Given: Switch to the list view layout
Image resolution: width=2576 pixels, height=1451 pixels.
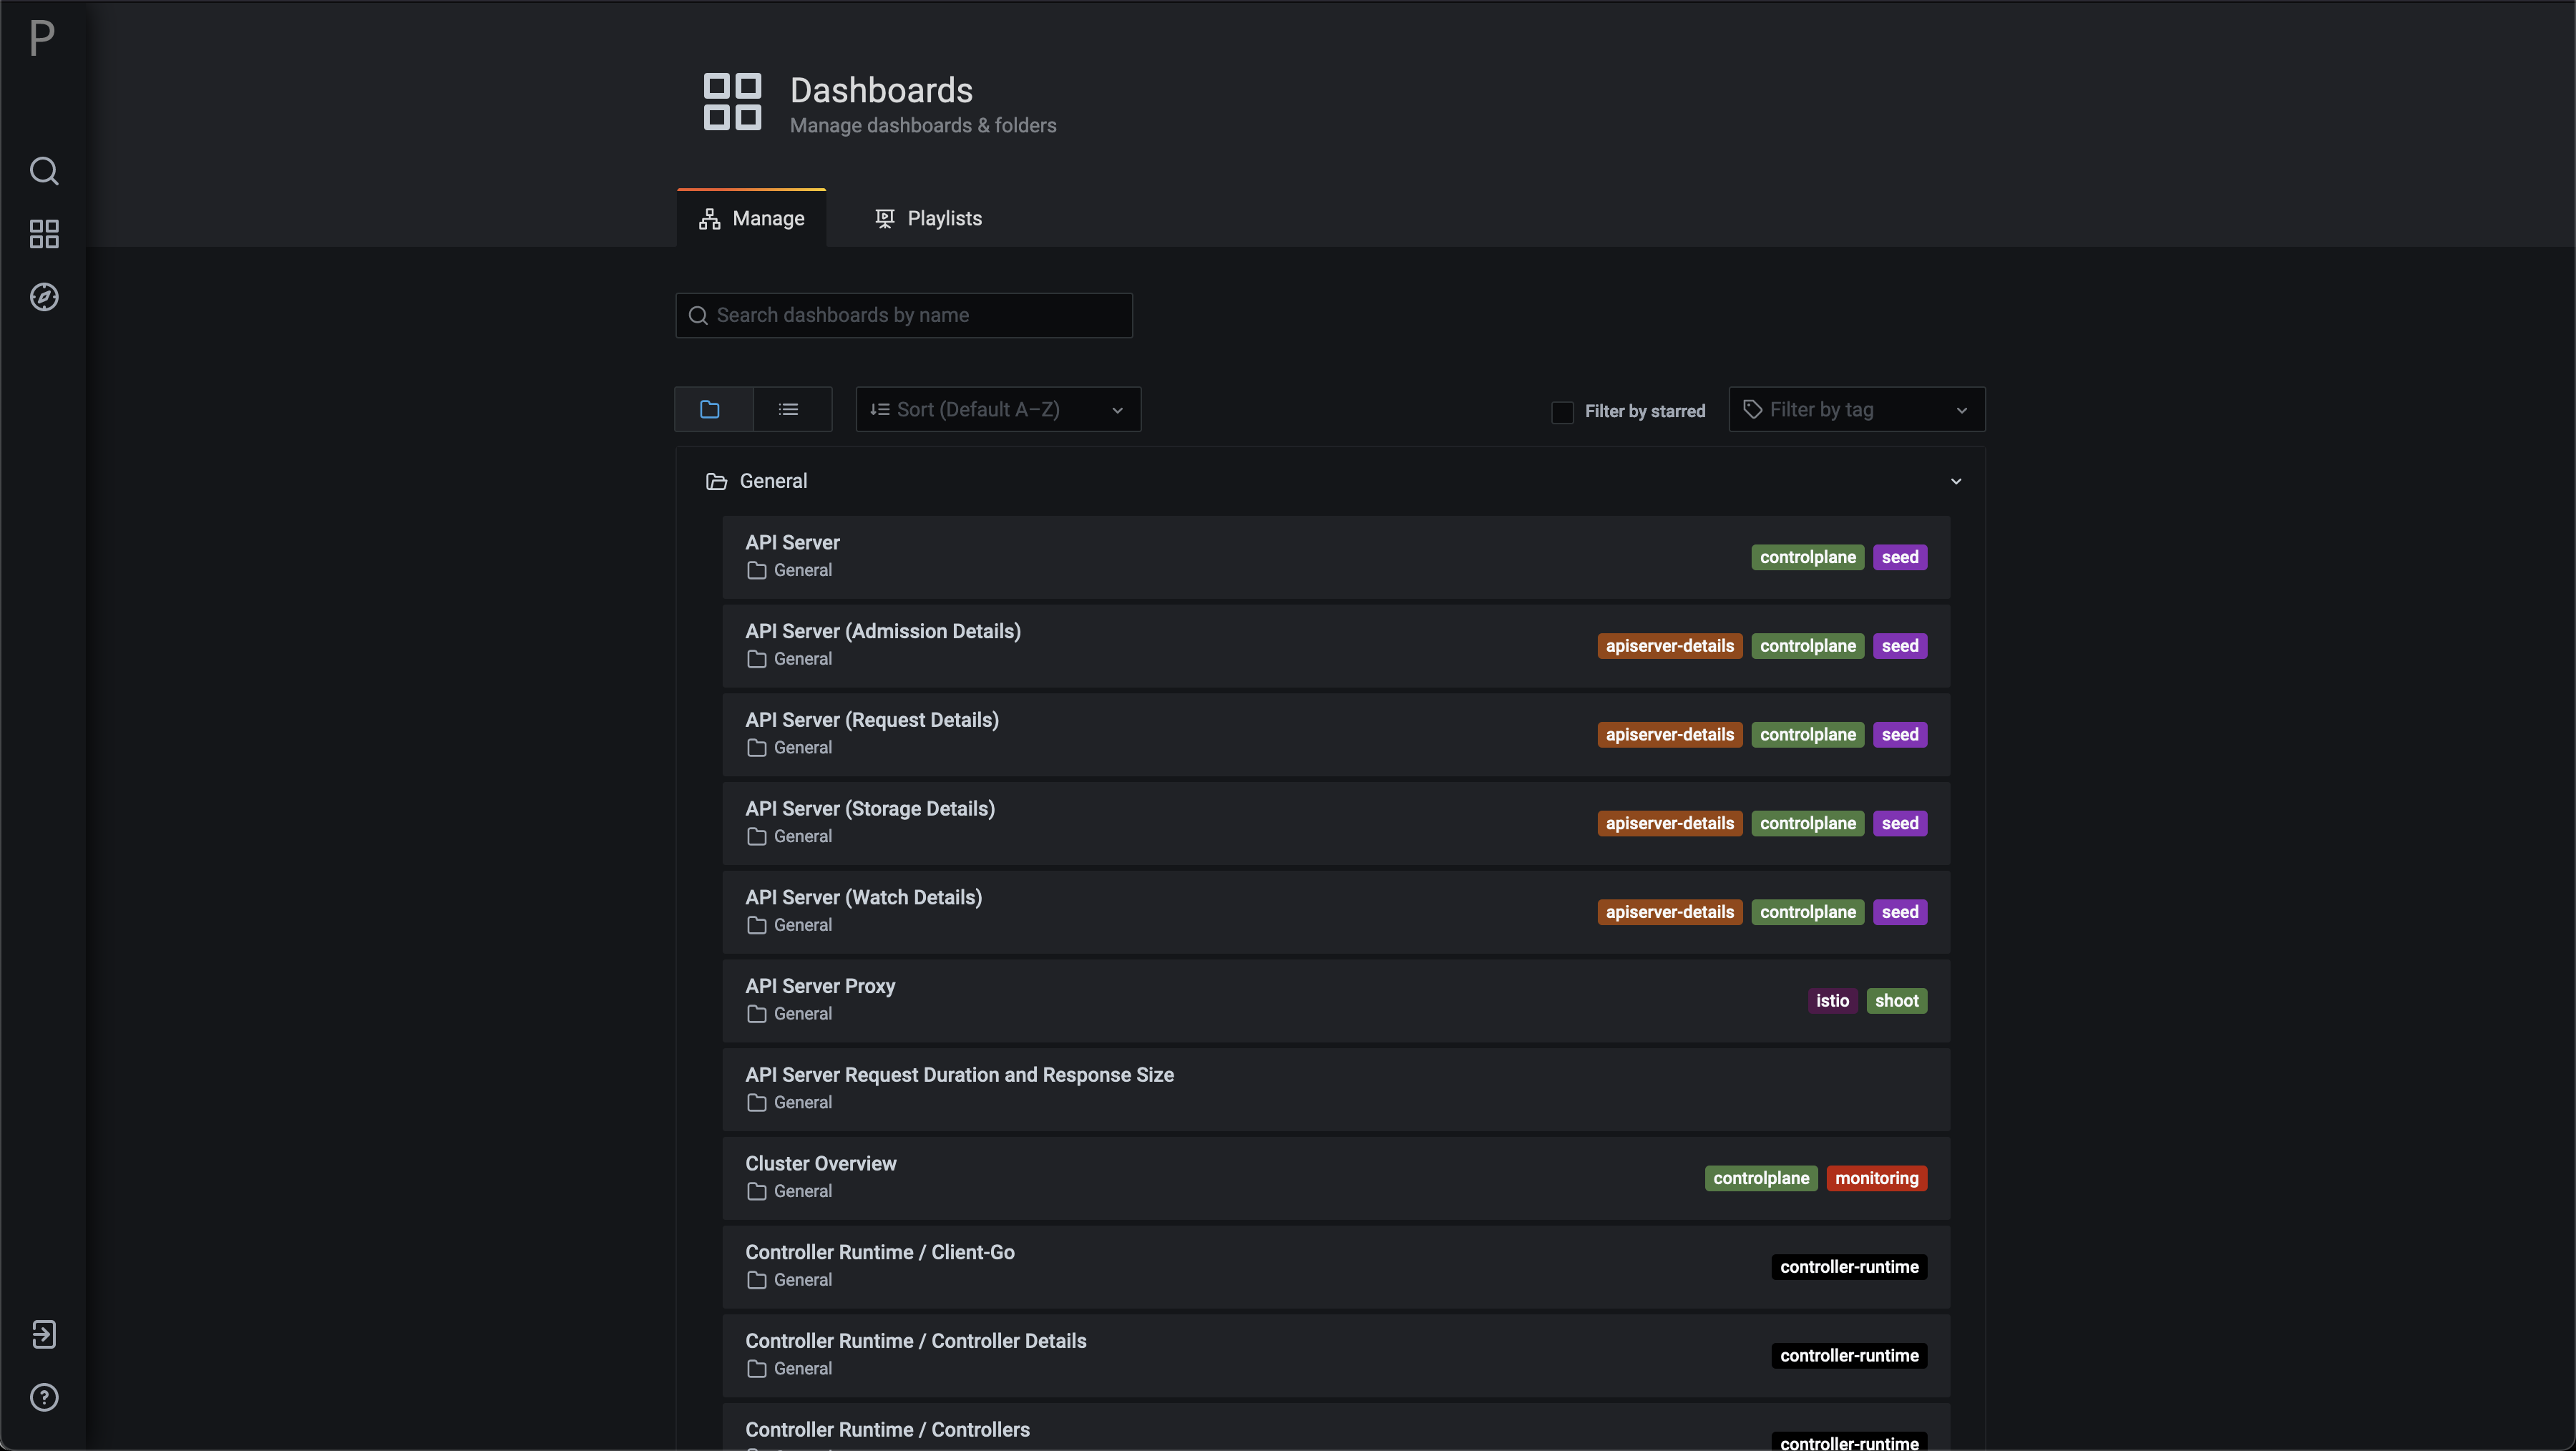Looking at the screenshot, I should point(789,410).
